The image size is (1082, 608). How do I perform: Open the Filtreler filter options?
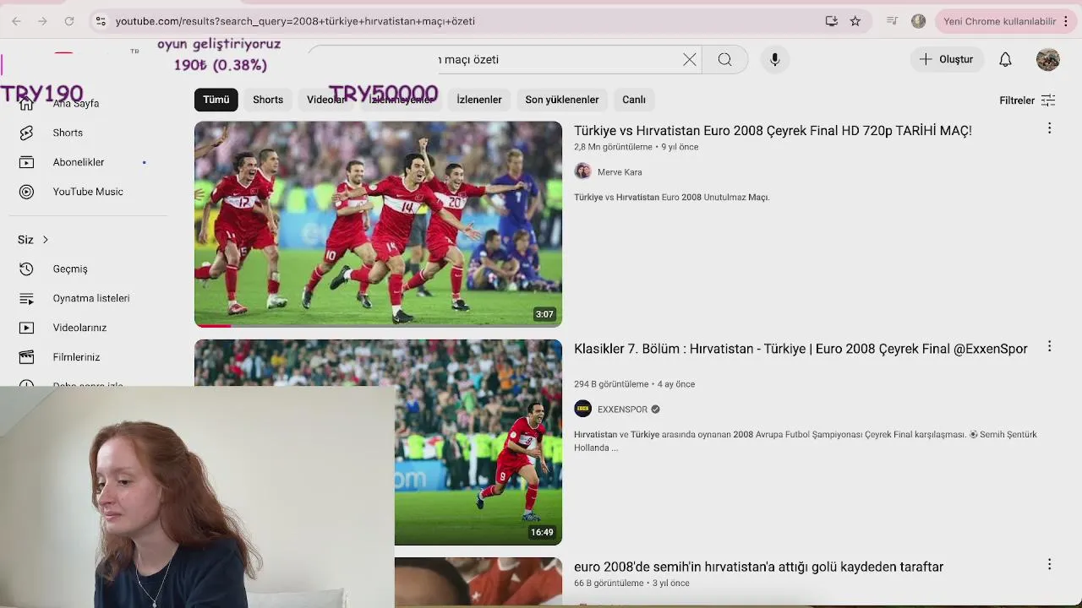pyautogui.click(x=1027, y=100)
